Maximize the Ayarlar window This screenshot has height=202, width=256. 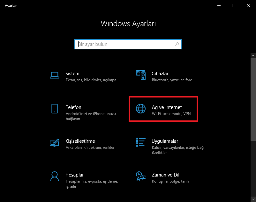tap(234, 5)
